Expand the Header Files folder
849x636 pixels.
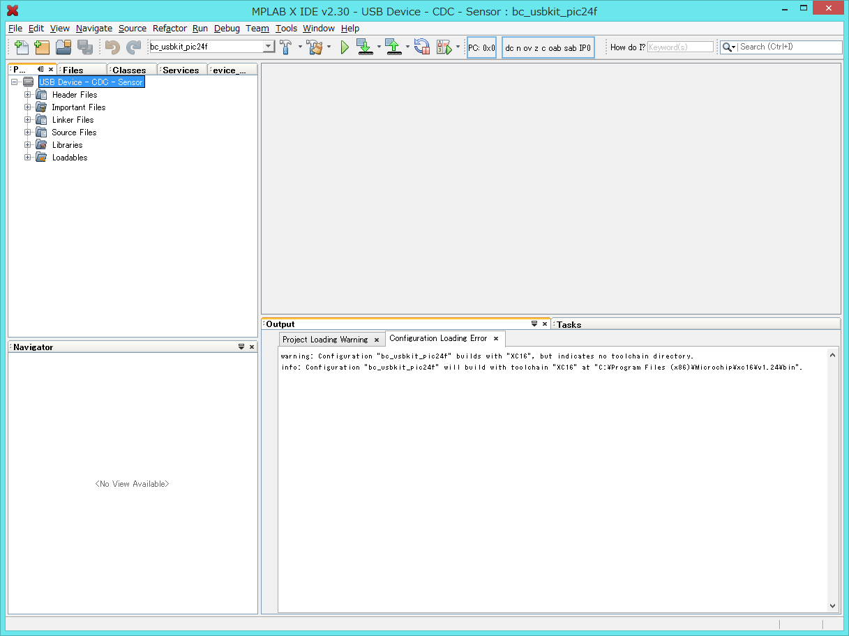[x=28, y=95]
